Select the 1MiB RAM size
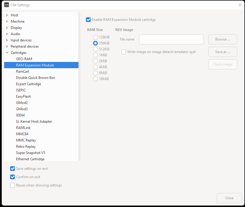The image size is (245, 207). (x=95, y=55)
